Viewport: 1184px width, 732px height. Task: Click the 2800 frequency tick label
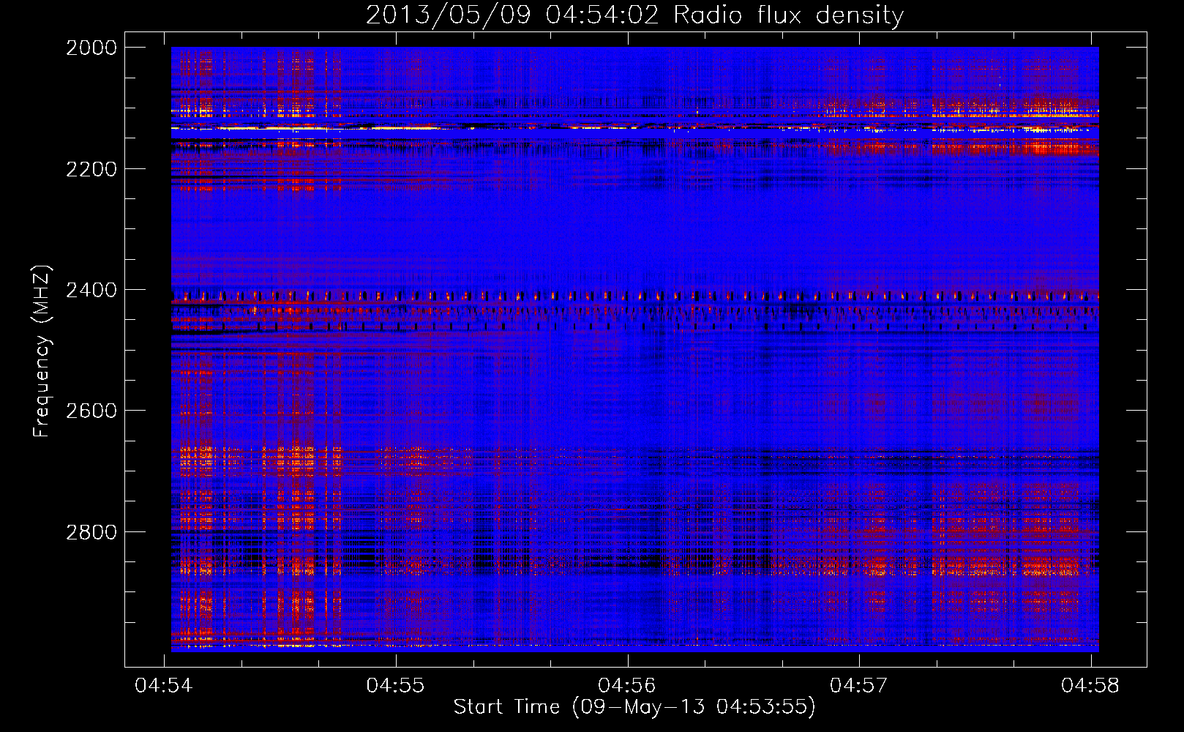click(x=91, y=531)
